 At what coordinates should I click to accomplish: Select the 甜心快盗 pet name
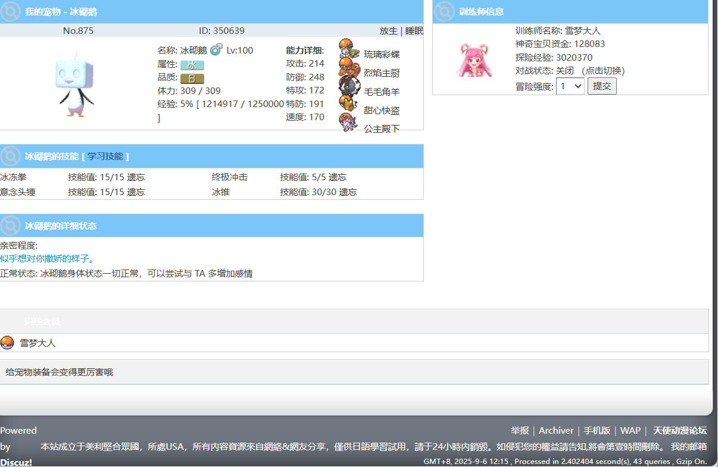point(382,111)
